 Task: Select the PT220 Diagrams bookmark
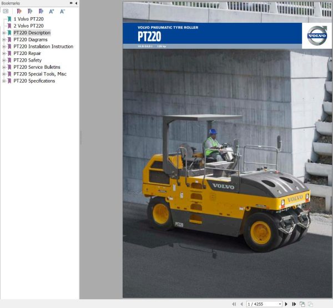pyautogui.click(x=31, y=40)
